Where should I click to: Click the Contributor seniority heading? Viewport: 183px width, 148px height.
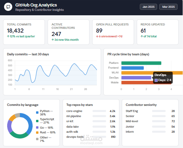tap(141, 105)
